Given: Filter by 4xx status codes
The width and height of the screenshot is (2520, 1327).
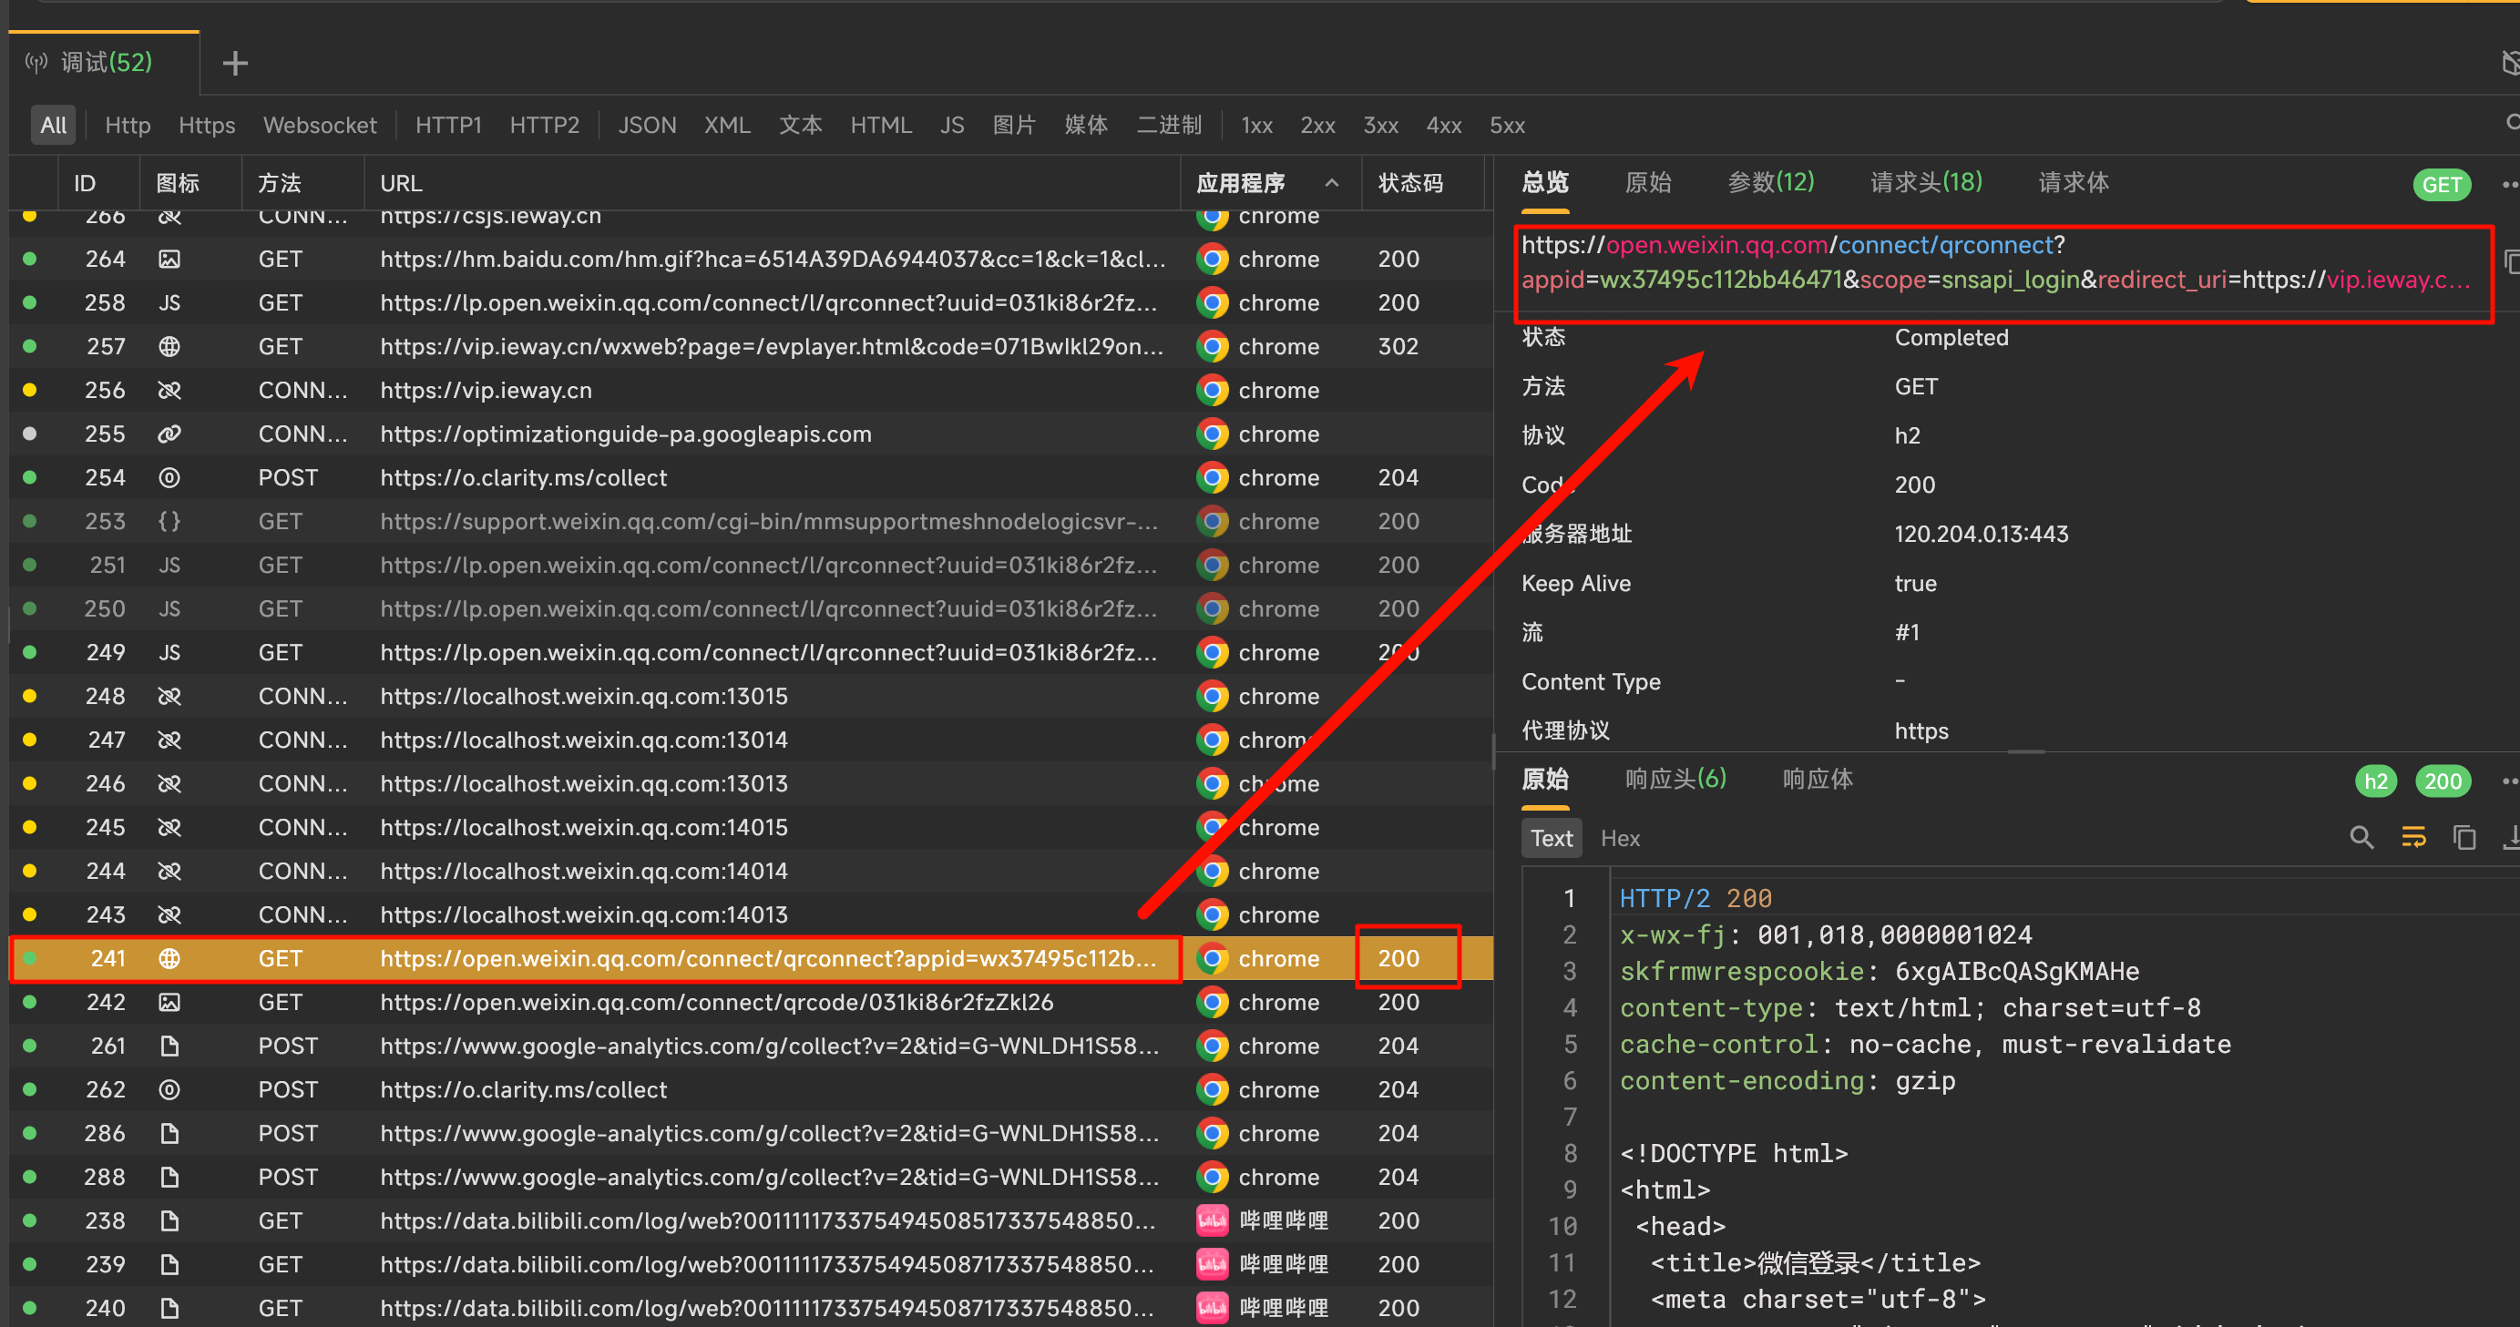Looking at the screenshot, I should [x=1444, y=125].
